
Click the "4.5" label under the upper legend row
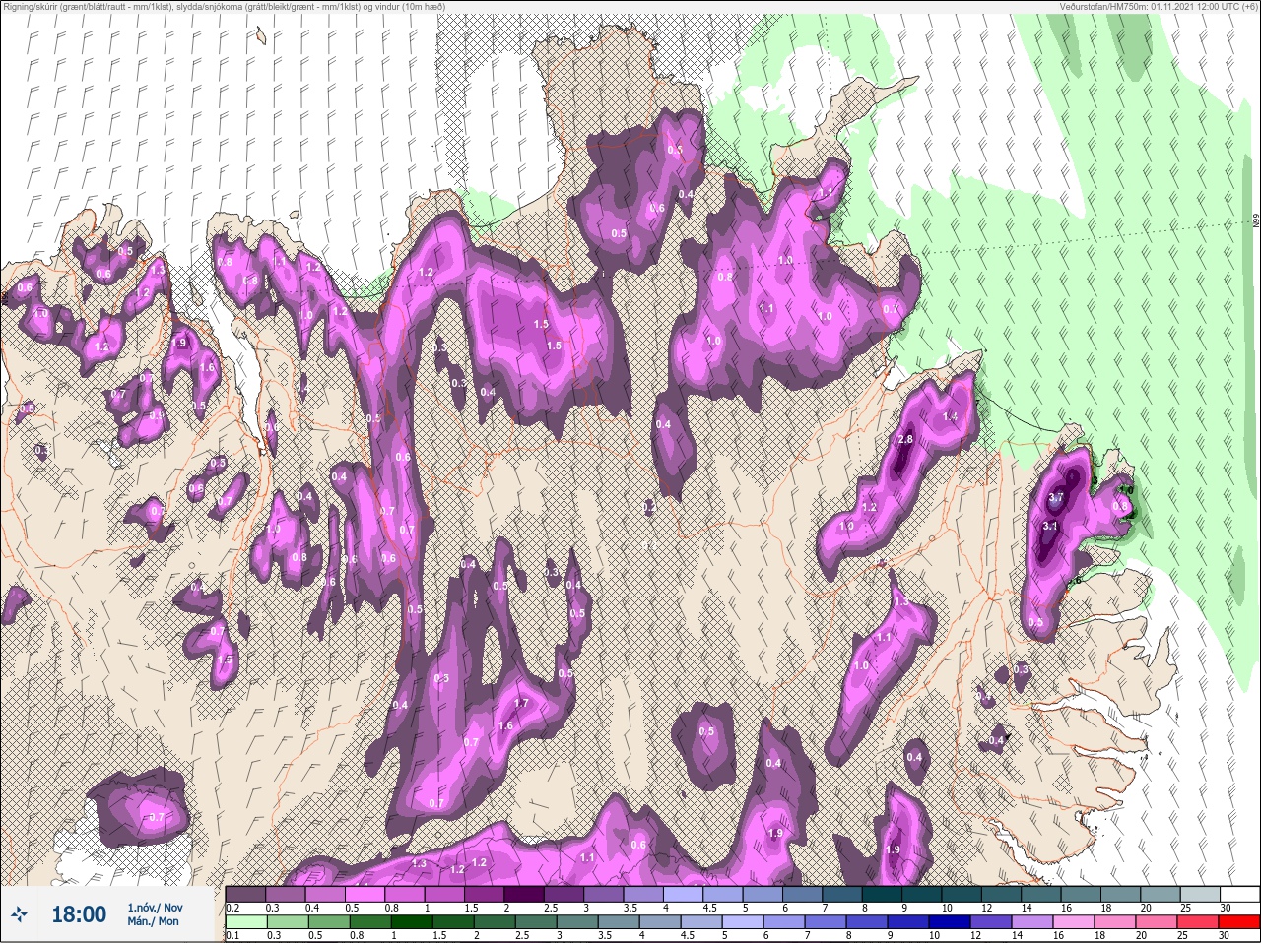[708, 908]
